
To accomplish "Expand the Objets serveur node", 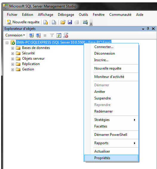I will click(13, 59).
